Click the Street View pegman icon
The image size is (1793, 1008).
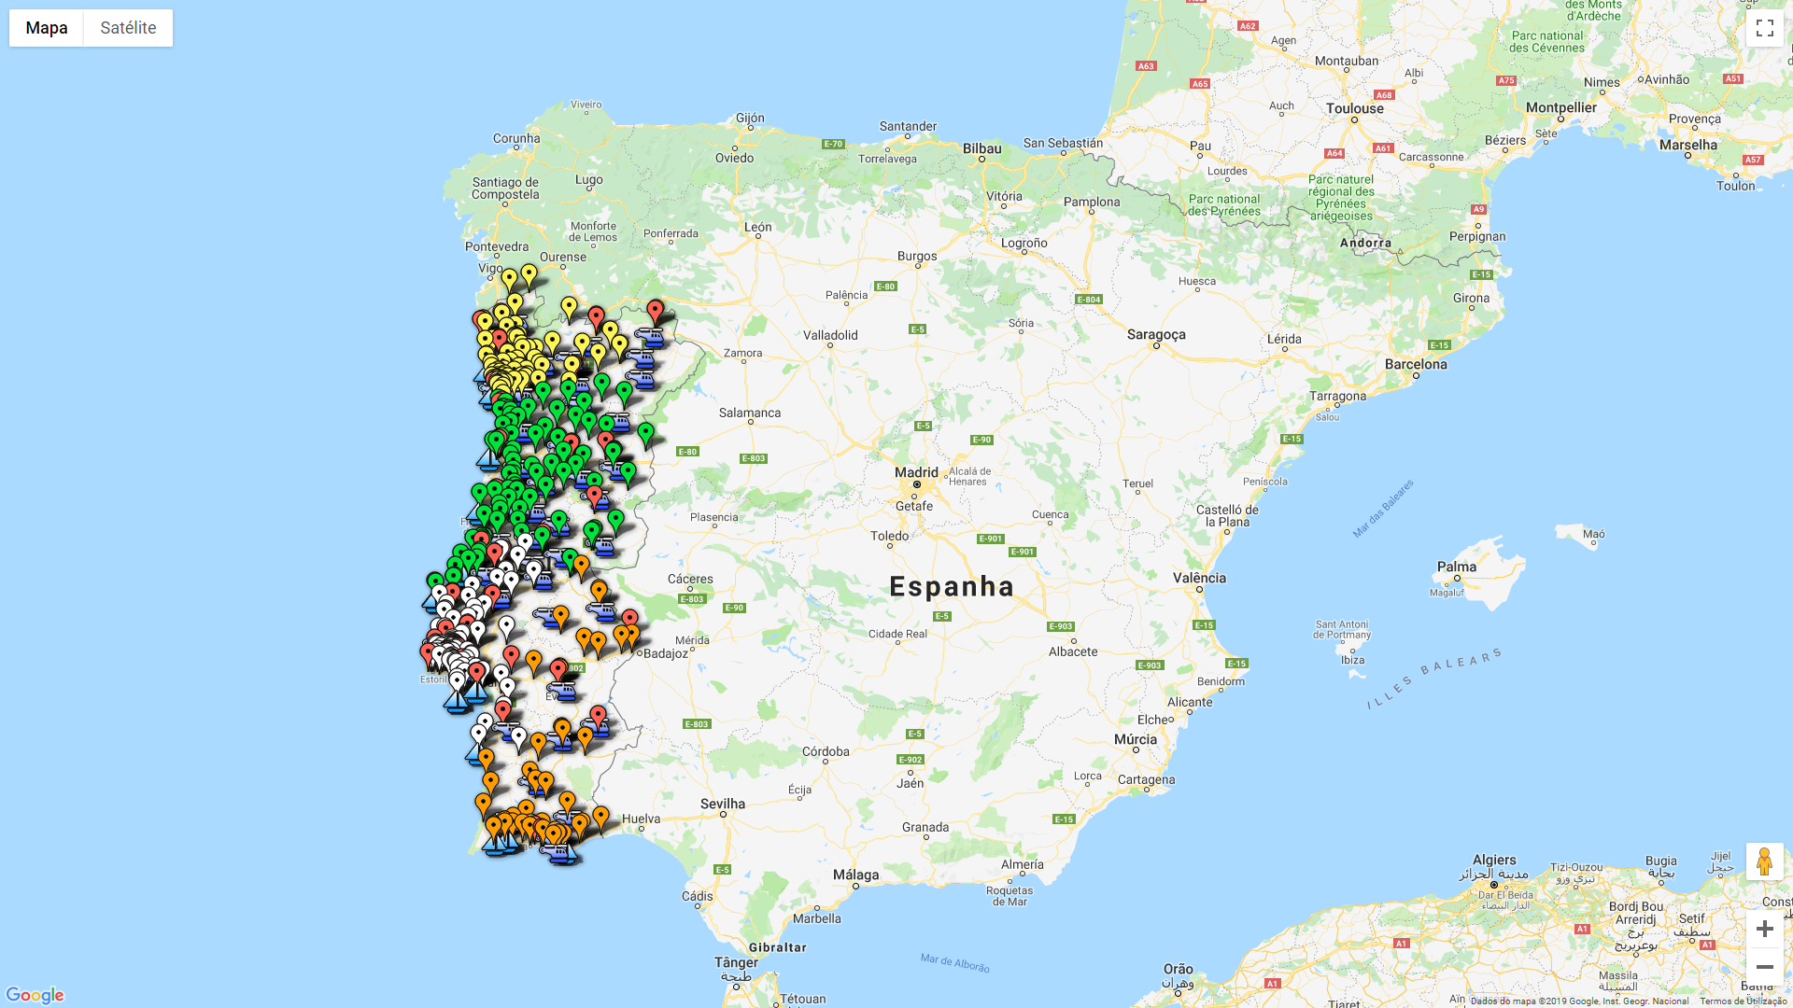(x=1764, y=861)
